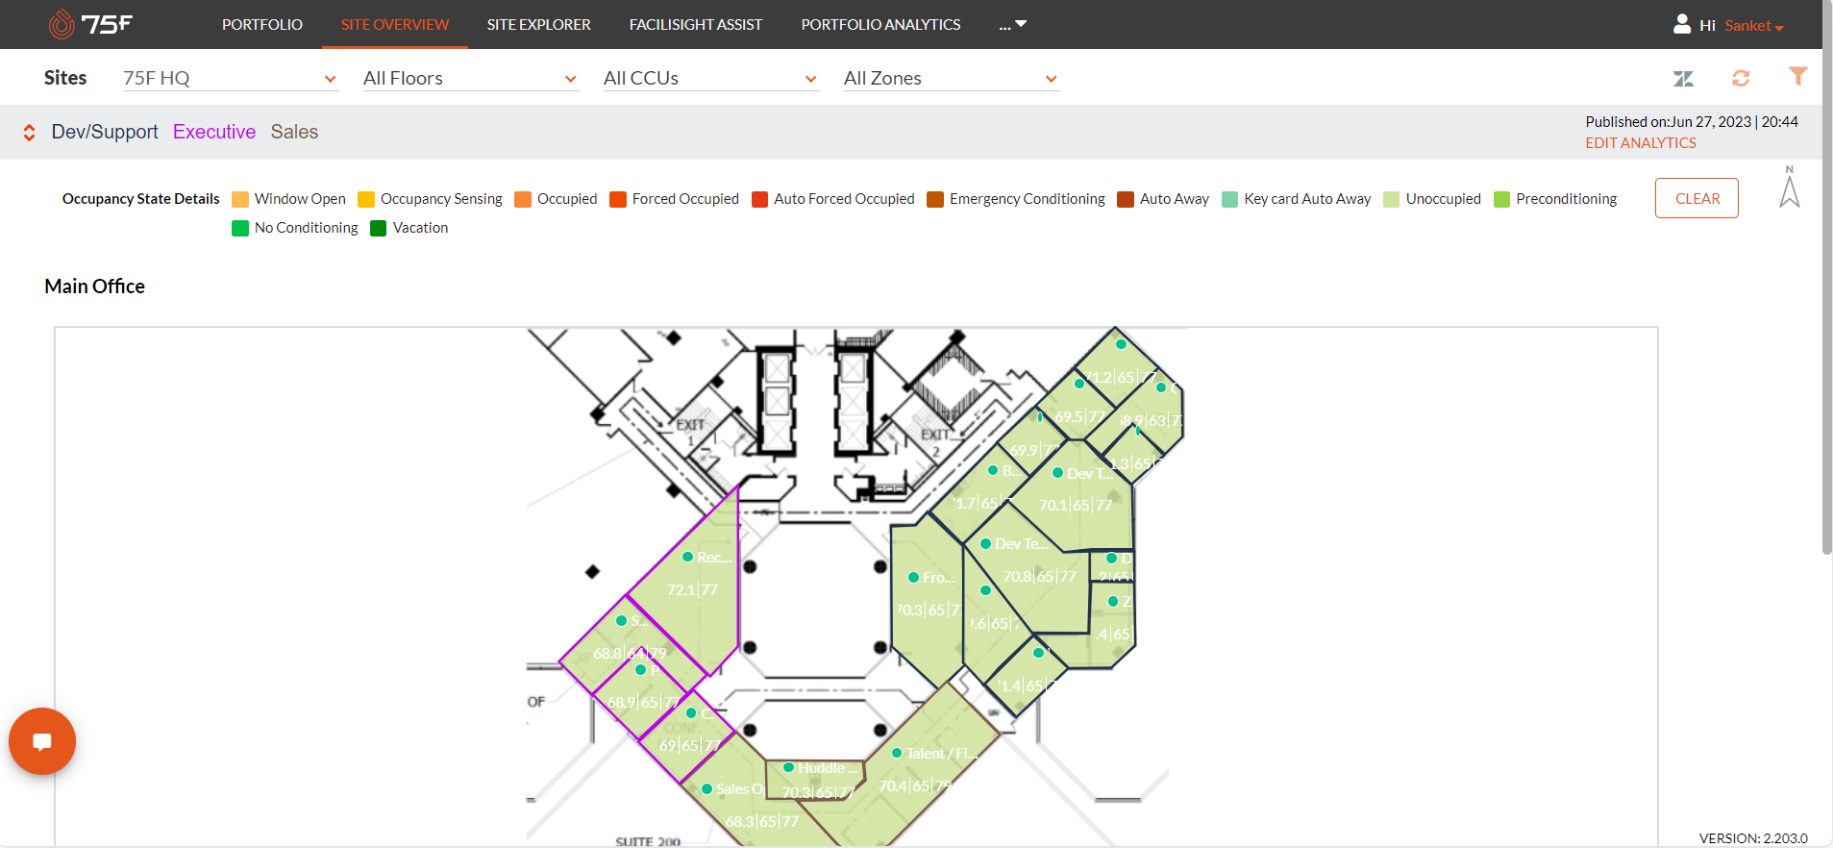This screenshot has width=1833, height=848.
Task: Select the zone reading 70.8|65|77
Action: coord(1040,576)
